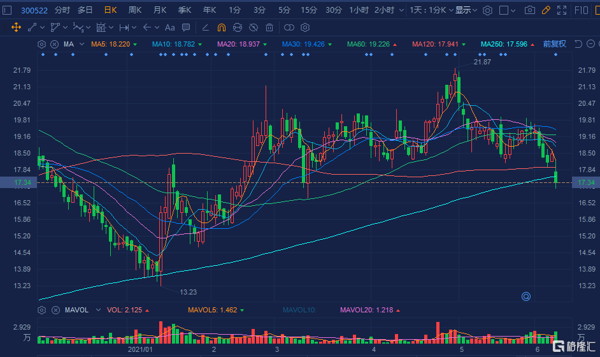Switch to 周K weekly chart tab

point(135,10)
